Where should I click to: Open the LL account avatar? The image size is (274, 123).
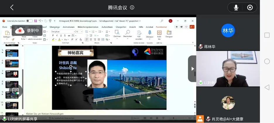[170, 21]
